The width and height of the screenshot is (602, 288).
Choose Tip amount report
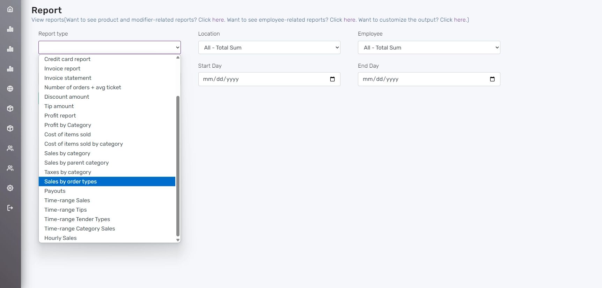click(107, 106)
